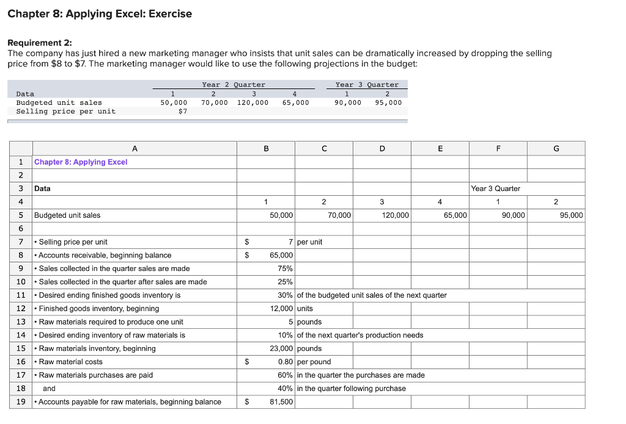Click 'of the next quarter's production needs' text
The width and height of the screenshot is (626, 424).
point(360,335)
